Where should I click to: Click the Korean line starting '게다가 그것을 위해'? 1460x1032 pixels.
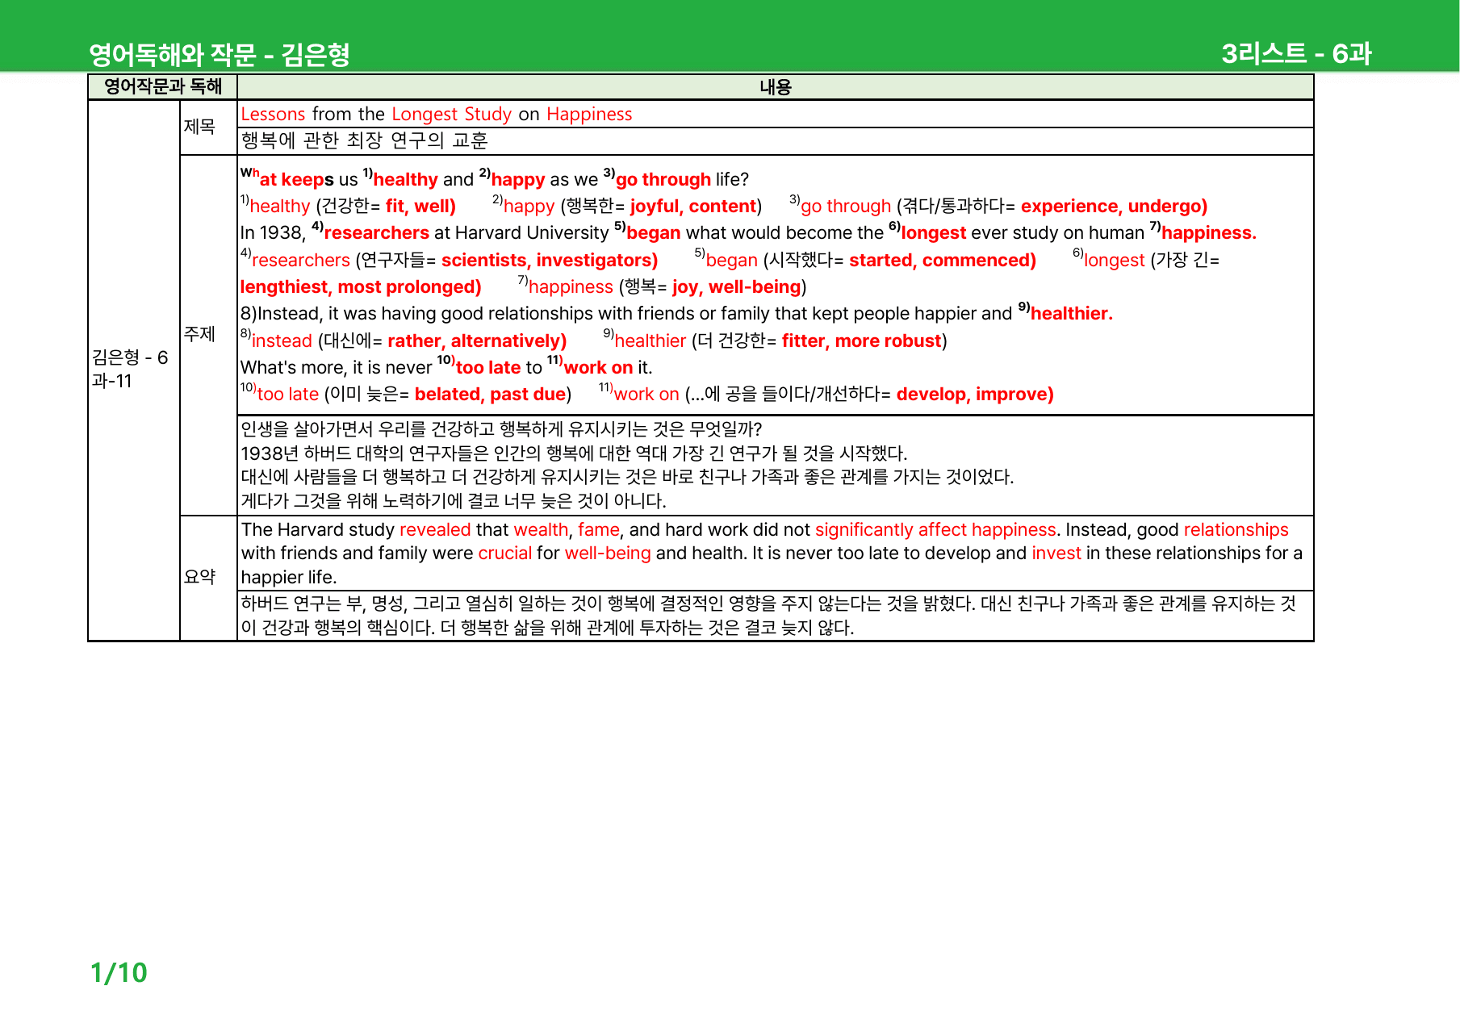click(454, 501)
